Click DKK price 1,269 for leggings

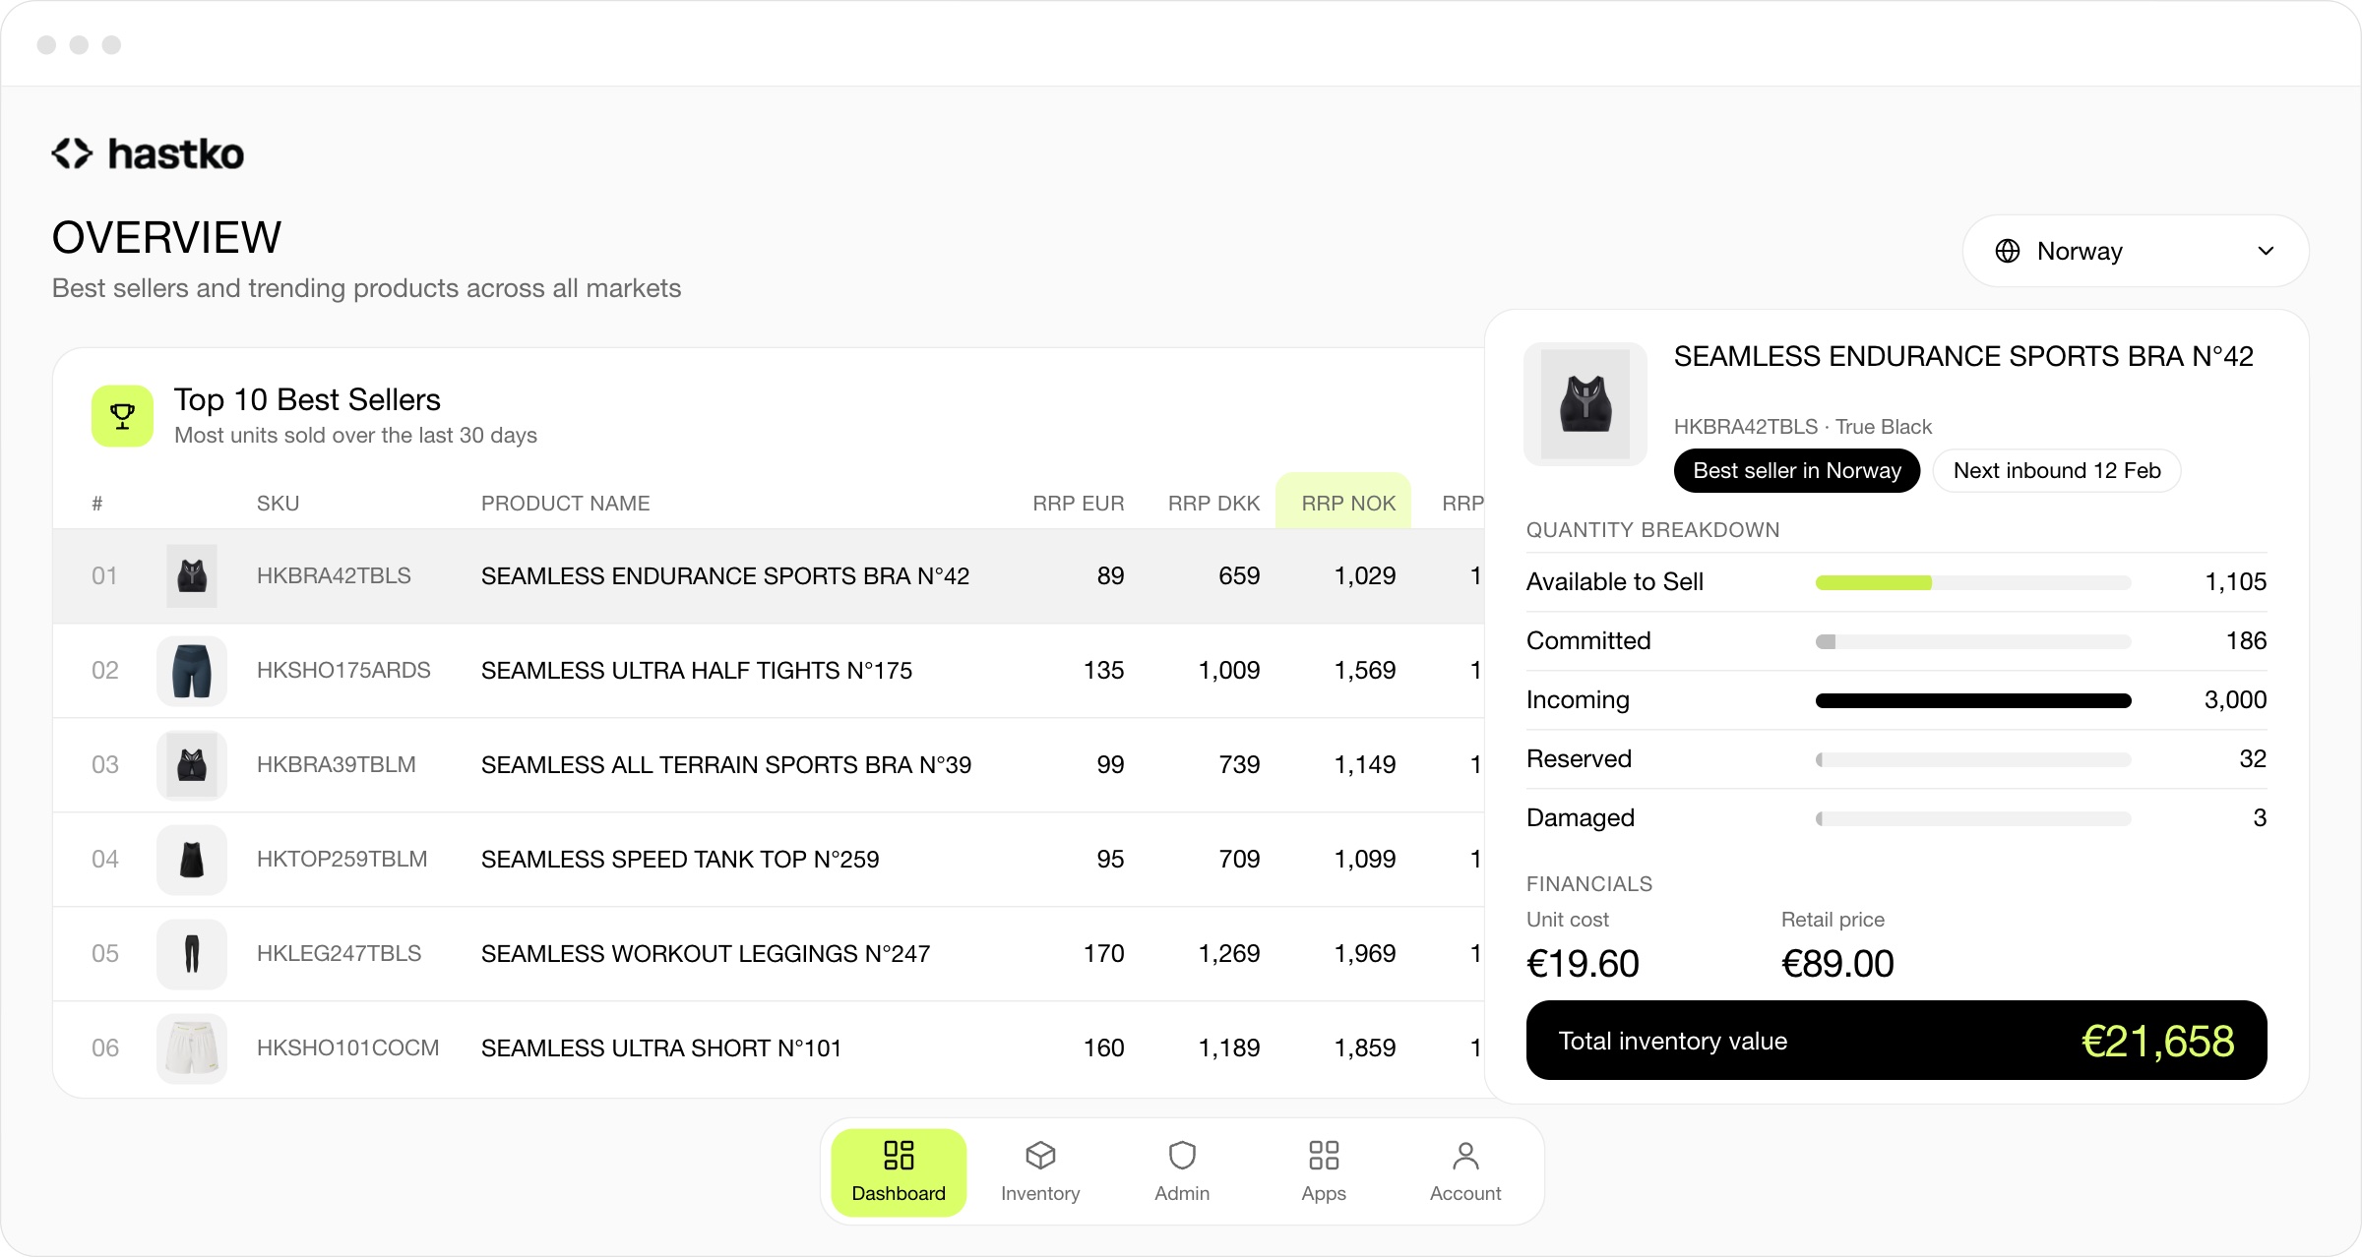click(1228, 953)
